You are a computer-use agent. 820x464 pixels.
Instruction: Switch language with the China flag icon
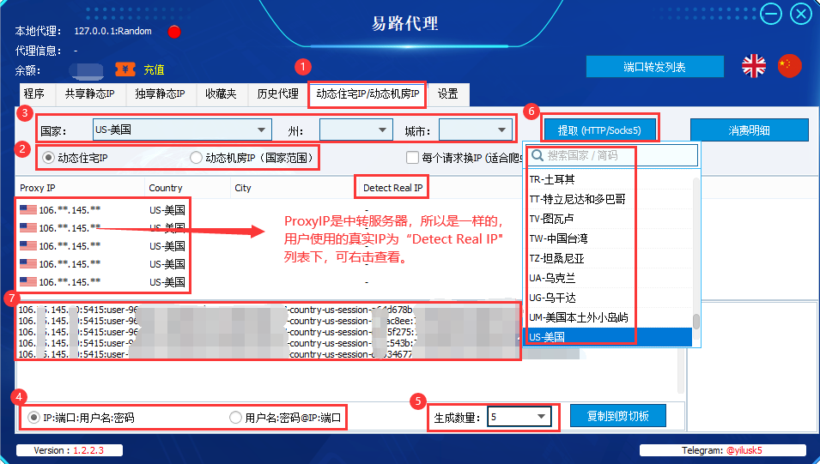[789, 66]
